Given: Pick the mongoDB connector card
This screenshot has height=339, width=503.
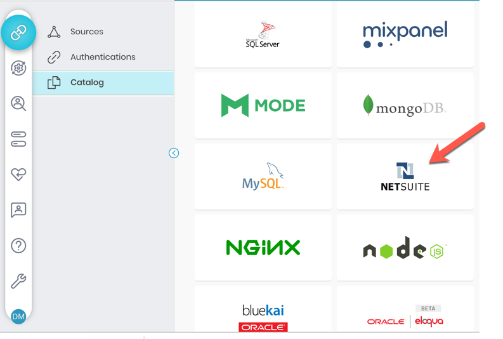Looking at the screenshot, I should point(405,105).
